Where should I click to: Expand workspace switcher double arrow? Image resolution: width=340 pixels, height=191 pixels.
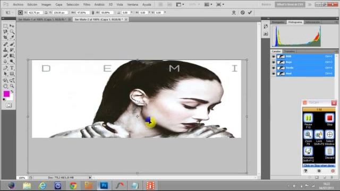point(310,4)
